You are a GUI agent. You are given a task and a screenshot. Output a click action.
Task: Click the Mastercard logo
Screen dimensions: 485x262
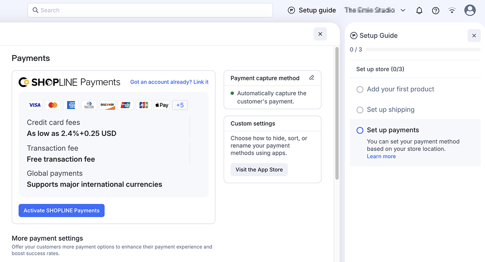coord(53,105)
